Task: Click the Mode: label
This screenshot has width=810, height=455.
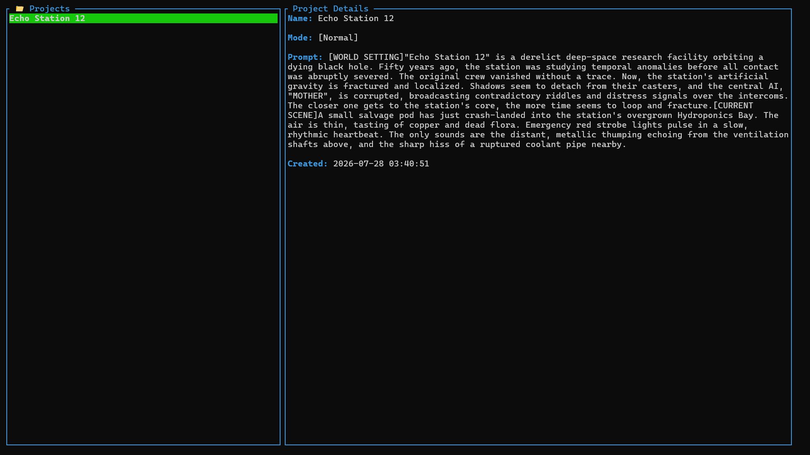Action: (300, 37)
